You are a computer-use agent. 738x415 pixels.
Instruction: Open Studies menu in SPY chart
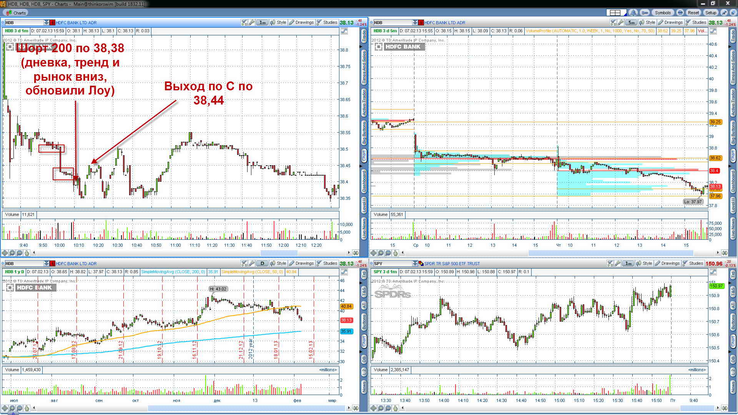pos(693,264)
